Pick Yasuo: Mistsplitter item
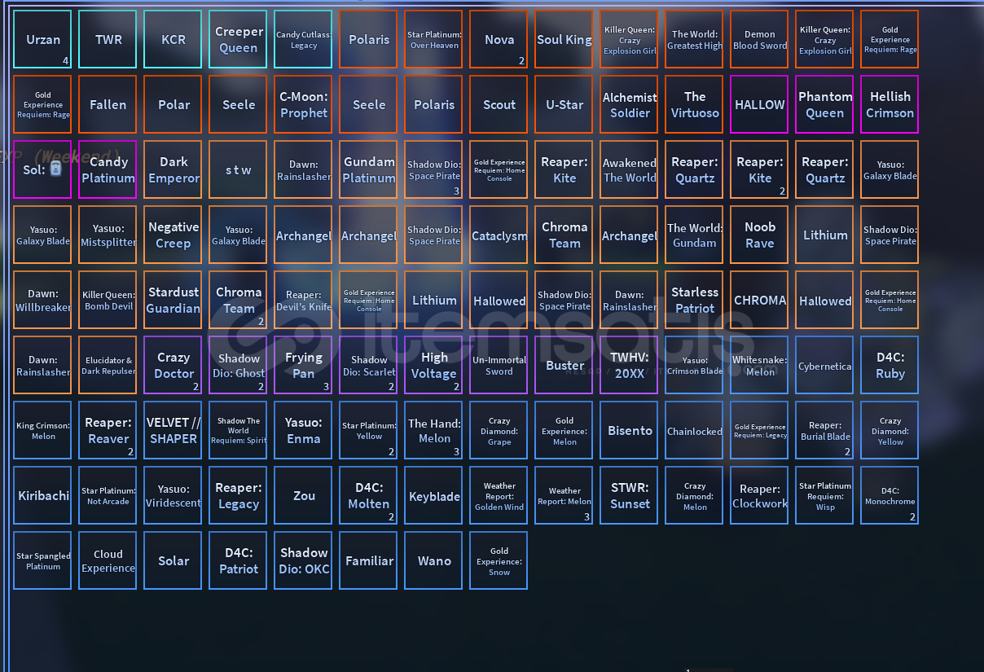This screenshot has height=672, width=984. (108, 235)
